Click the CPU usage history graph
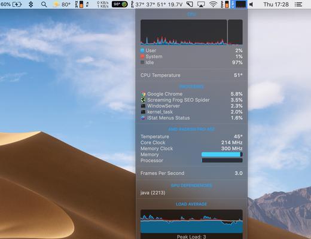This screenshot has width=311, height=239. pyautogui.click(x=184, y=32)
